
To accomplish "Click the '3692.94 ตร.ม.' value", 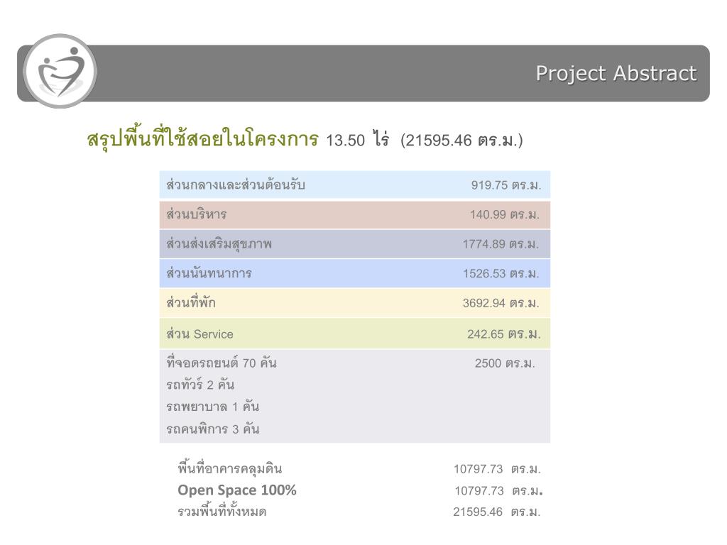I will [501, 304].
